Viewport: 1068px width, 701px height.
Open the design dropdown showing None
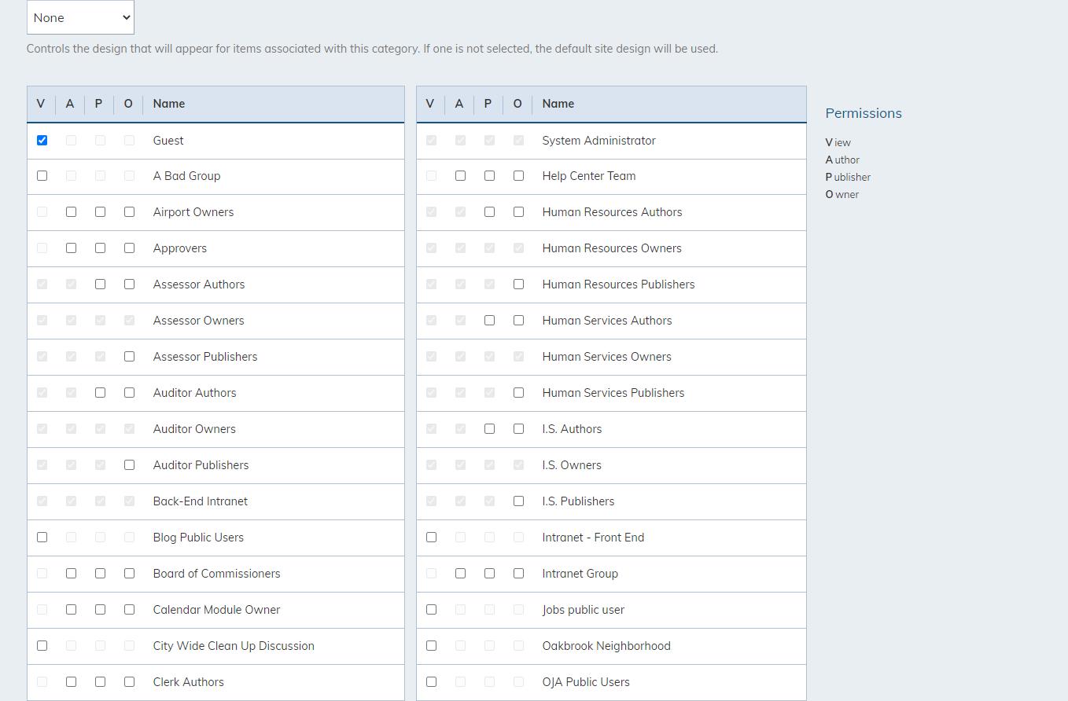[80, 17]
